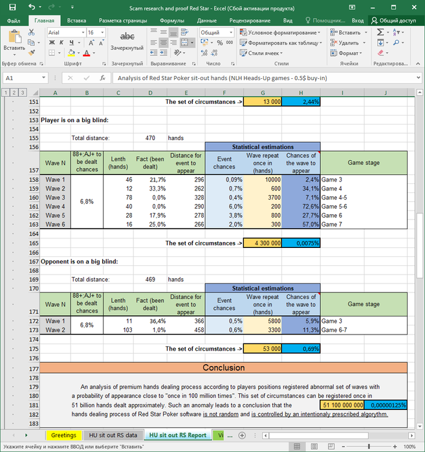Screen dimensions: 425x452
Task: Click Decrease Decimal icon
Action: pos(214,53)
